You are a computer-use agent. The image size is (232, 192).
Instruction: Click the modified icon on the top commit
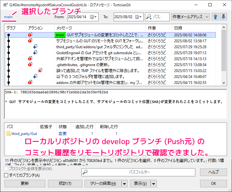point(30,35)
